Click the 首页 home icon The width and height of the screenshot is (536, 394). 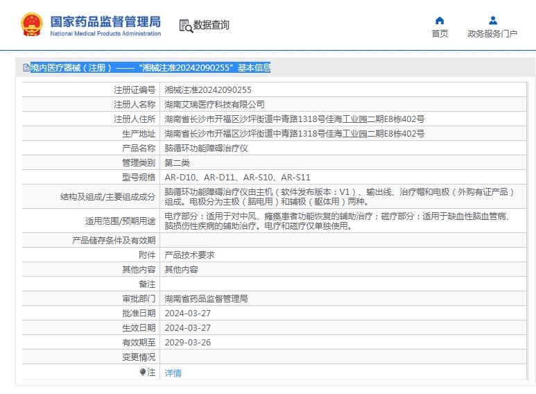[440, 21]
